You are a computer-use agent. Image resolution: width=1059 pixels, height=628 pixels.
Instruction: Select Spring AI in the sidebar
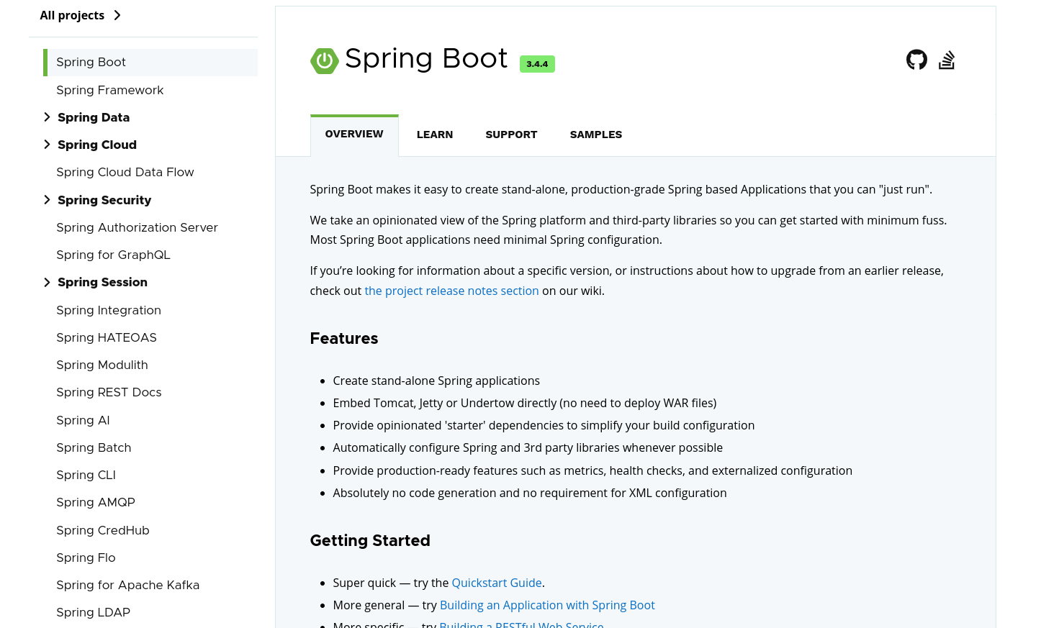[x=83, y=420]
